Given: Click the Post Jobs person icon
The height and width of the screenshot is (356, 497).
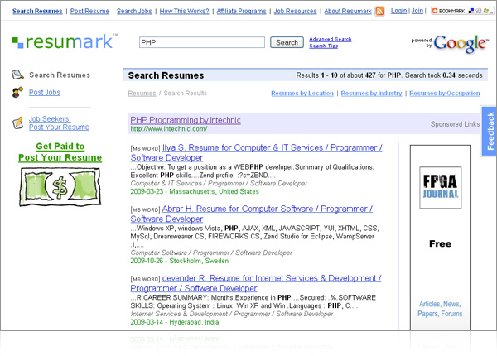Looking at the screenshot, I should pos(17,93).
